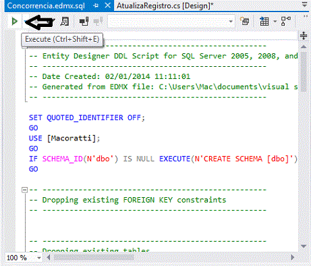Click the Results as Grid icon

264,22
